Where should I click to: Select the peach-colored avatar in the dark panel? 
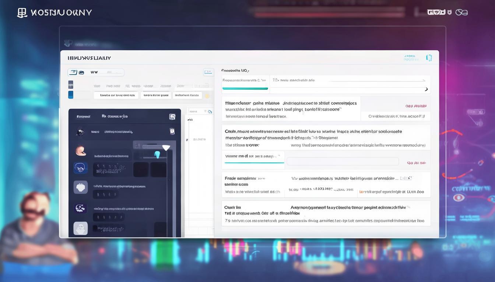(x=80, y=150)
